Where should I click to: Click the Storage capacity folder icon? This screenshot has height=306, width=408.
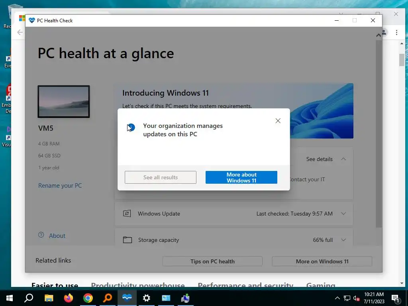click(127, 239)
